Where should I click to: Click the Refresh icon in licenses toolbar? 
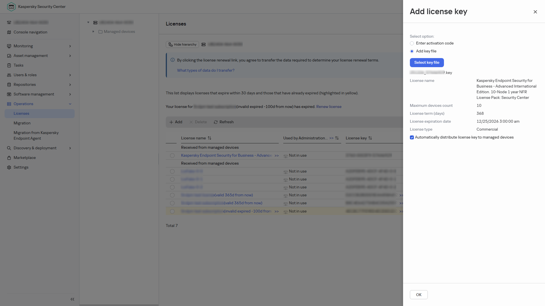point(216,122)
